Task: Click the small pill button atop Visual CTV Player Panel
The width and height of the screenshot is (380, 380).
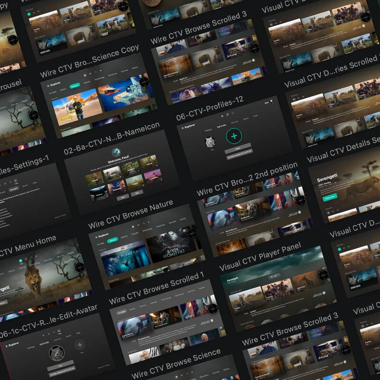Action: [275, 276]
